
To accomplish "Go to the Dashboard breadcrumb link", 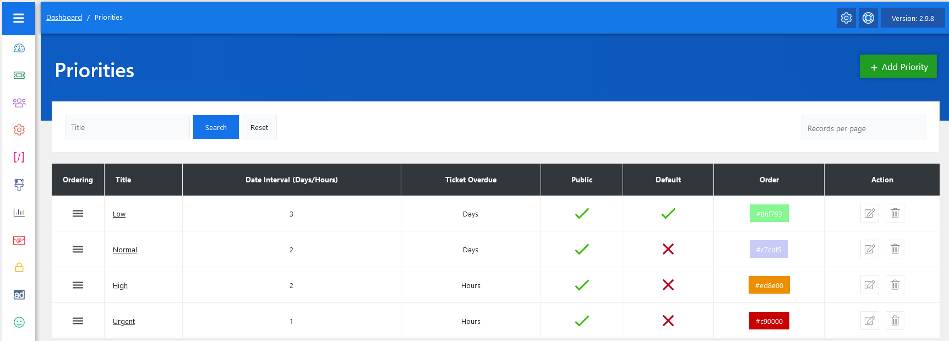I will (64, 18).
